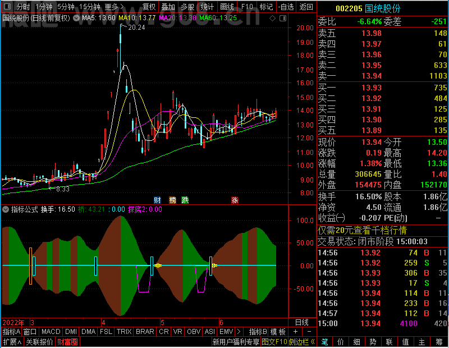Viewport: 449px width, 348px height.
Task: Expand the 更多 periods menu
Action: click(x=114, y=7)
